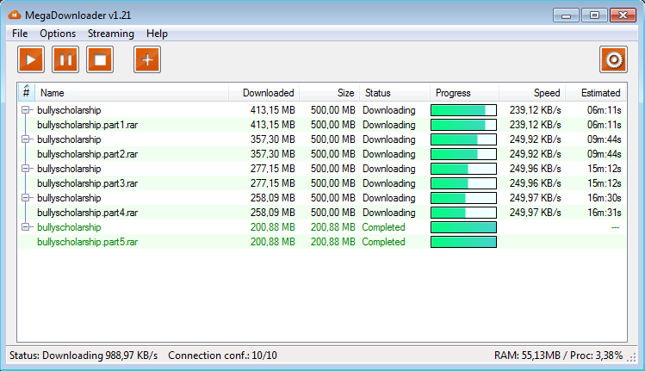Click speed 249,96 KB/s in part3.rar row

coord(535,183)
